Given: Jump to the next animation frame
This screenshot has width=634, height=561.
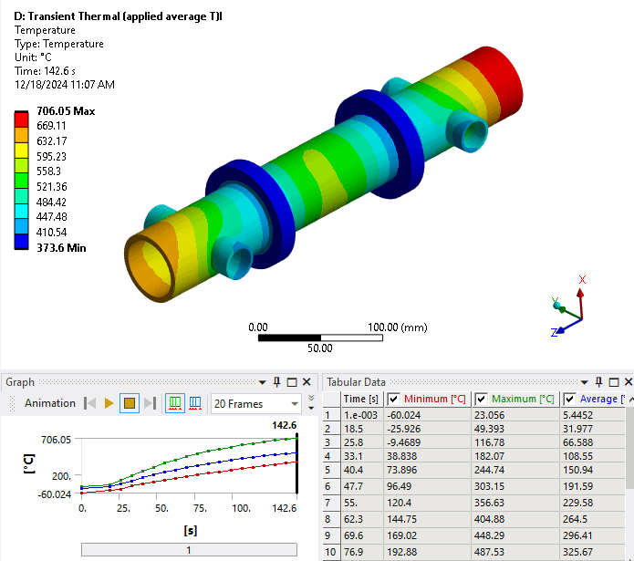Looking at the screenshot, I should pyautogui.click(x=150, y=403).
